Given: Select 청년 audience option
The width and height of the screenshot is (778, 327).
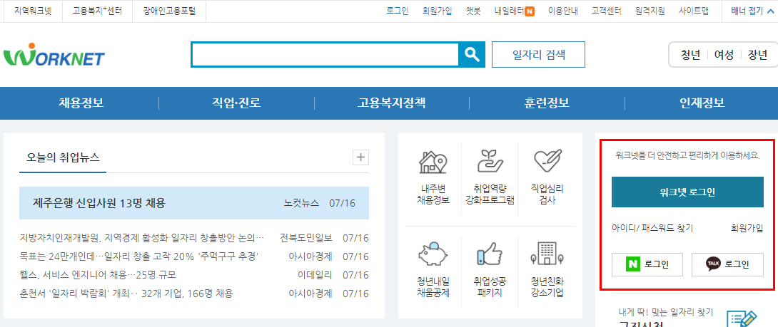Looking at the screenshot, I should (690, 54).
